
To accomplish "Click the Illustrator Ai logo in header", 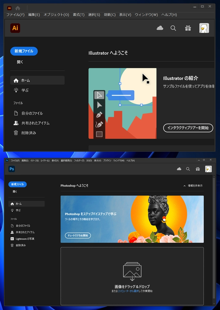I will (15, 28).
